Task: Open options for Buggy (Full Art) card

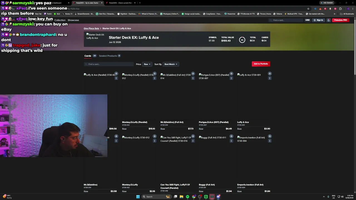Action: click(x=231, y=141)
